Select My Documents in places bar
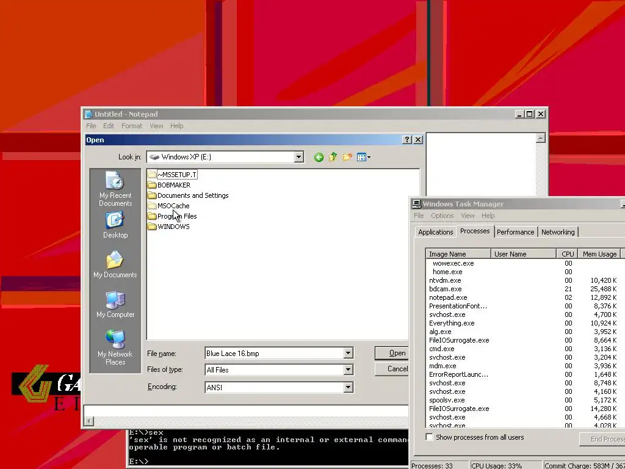This screenshot has width=625, height=469. coord(115,264)
